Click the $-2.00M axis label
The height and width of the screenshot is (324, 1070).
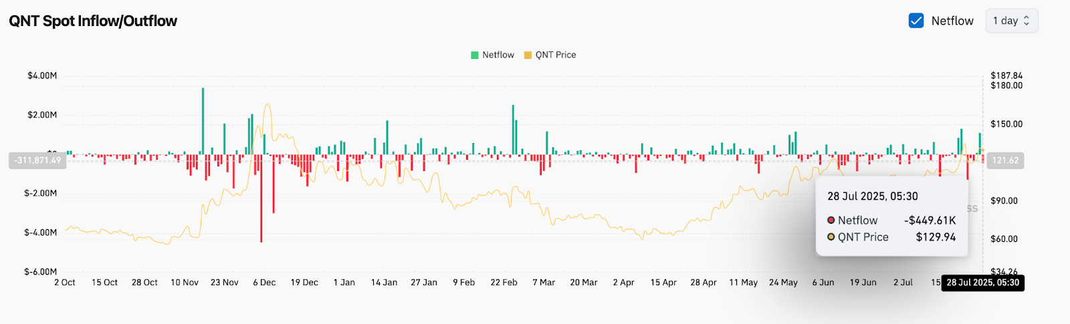41,193
